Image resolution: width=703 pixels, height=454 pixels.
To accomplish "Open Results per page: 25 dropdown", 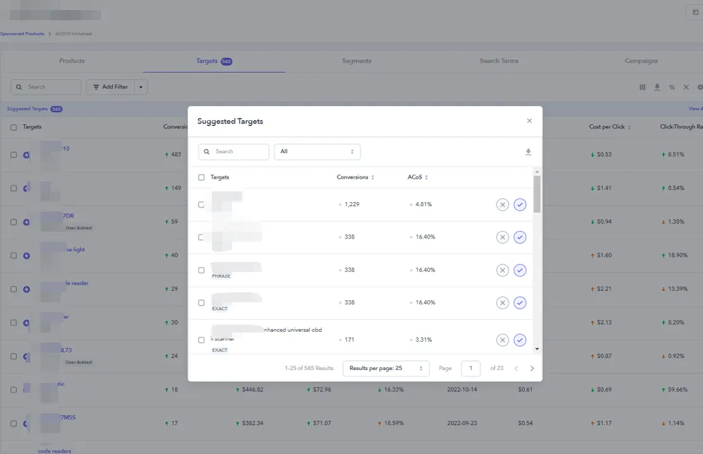I will click(386, 369).
